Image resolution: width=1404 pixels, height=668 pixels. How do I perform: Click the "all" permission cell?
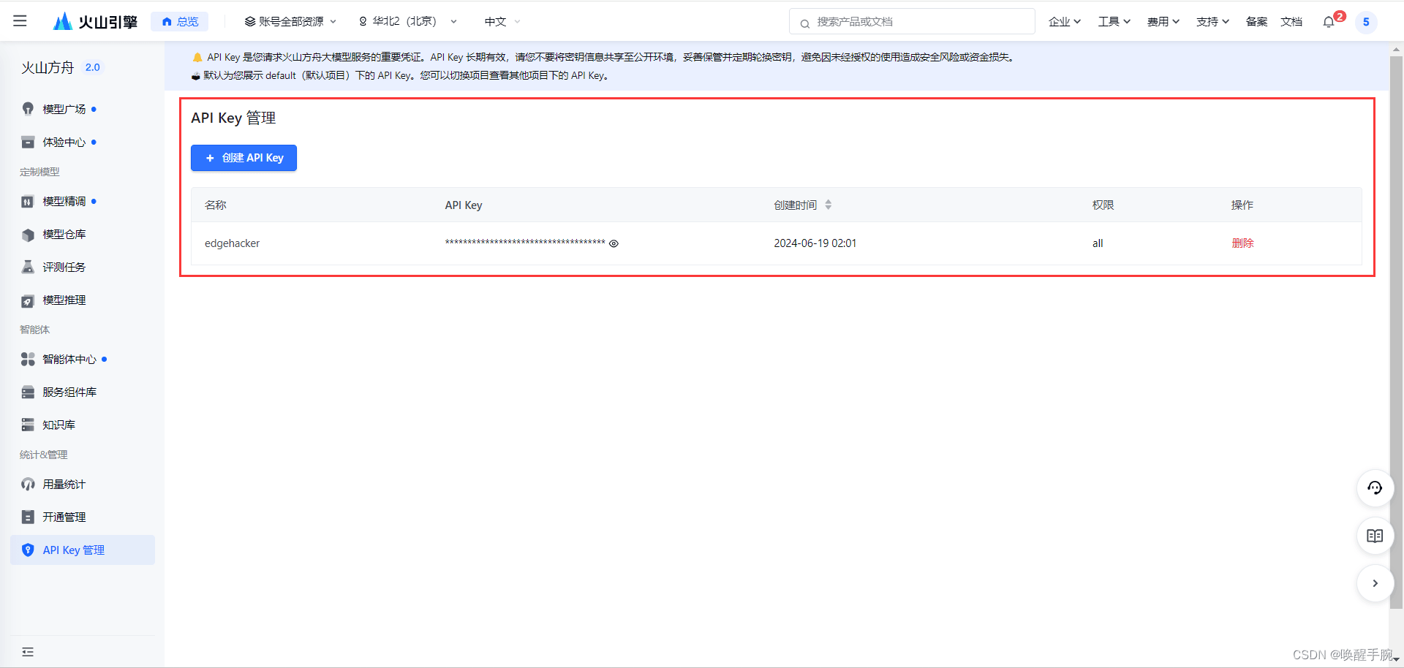coord(1098,243)
